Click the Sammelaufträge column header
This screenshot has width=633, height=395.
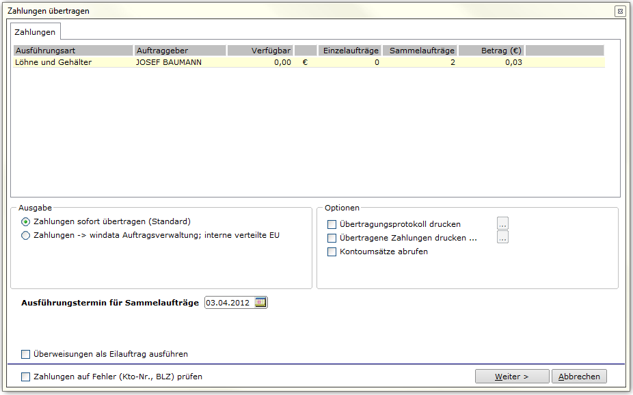coord(420,51)
